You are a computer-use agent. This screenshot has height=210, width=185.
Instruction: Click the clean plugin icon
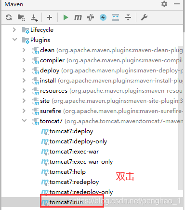(35, 51)
